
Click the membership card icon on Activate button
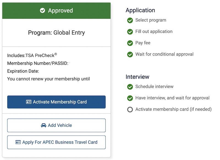pos(29,102)
